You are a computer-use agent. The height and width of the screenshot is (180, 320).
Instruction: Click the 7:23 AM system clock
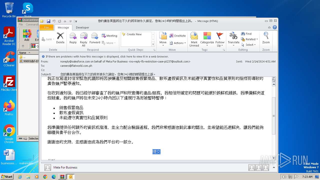point(307,177)
